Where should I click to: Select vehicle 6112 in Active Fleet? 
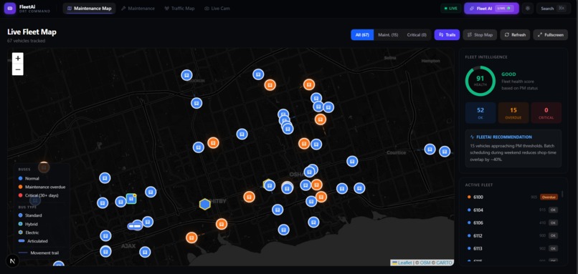(x=513, y=236)
